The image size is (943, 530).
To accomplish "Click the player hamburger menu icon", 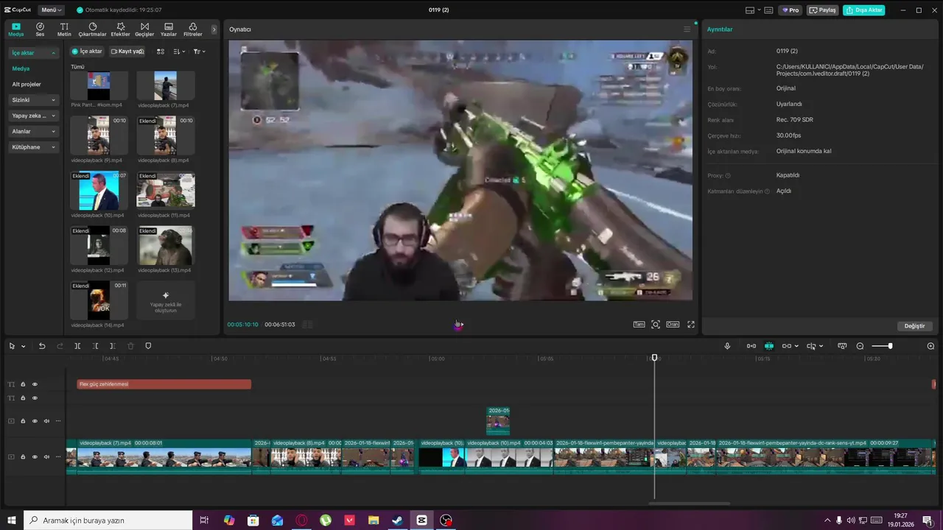I will 687,29.
